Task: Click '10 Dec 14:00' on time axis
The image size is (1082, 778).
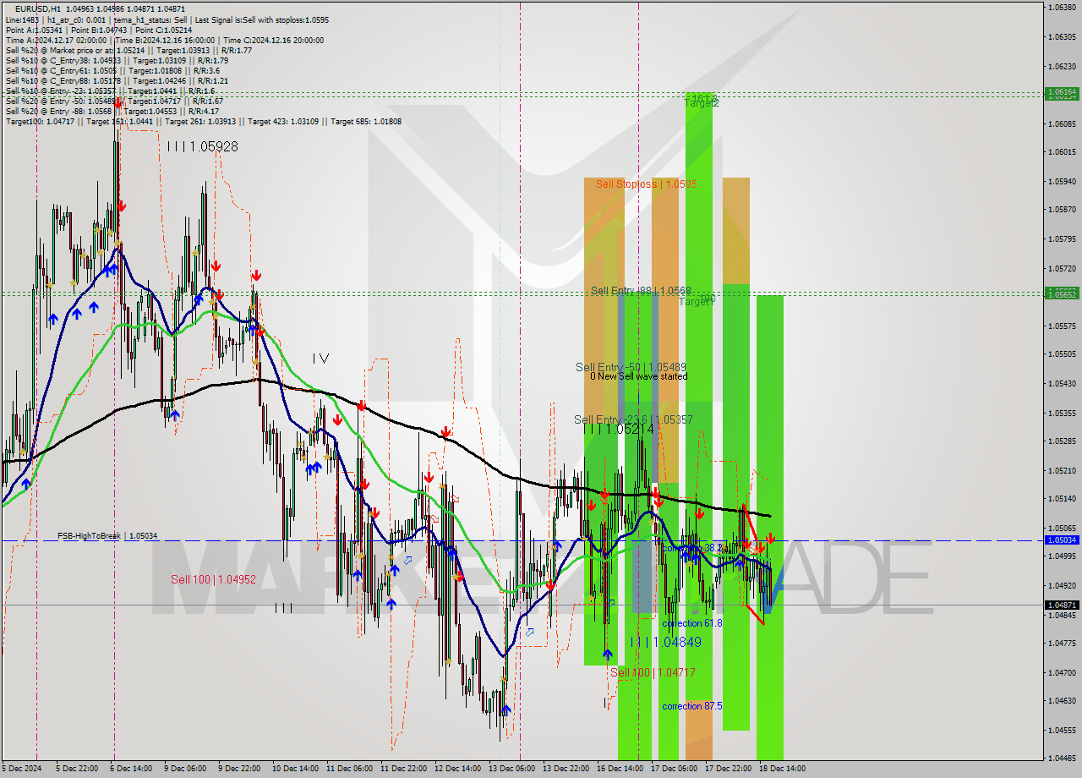Action: pos(295,769)
